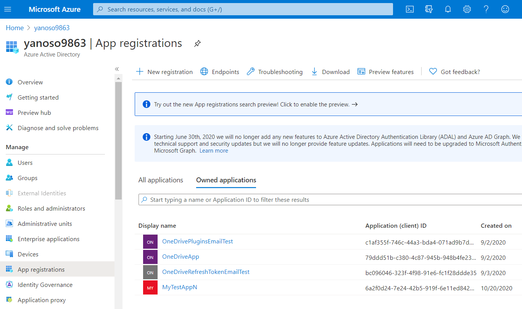
Task: Select App registrations in the sidebar
Action: [57, 269]
